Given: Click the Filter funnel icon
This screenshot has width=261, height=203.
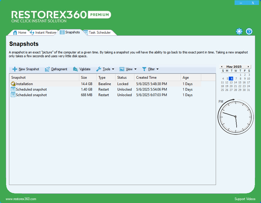Looking at the screenshot, I should point(144,69).
